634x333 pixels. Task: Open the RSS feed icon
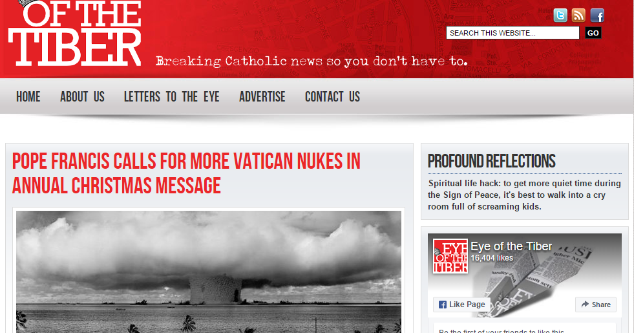pos(578,16)
